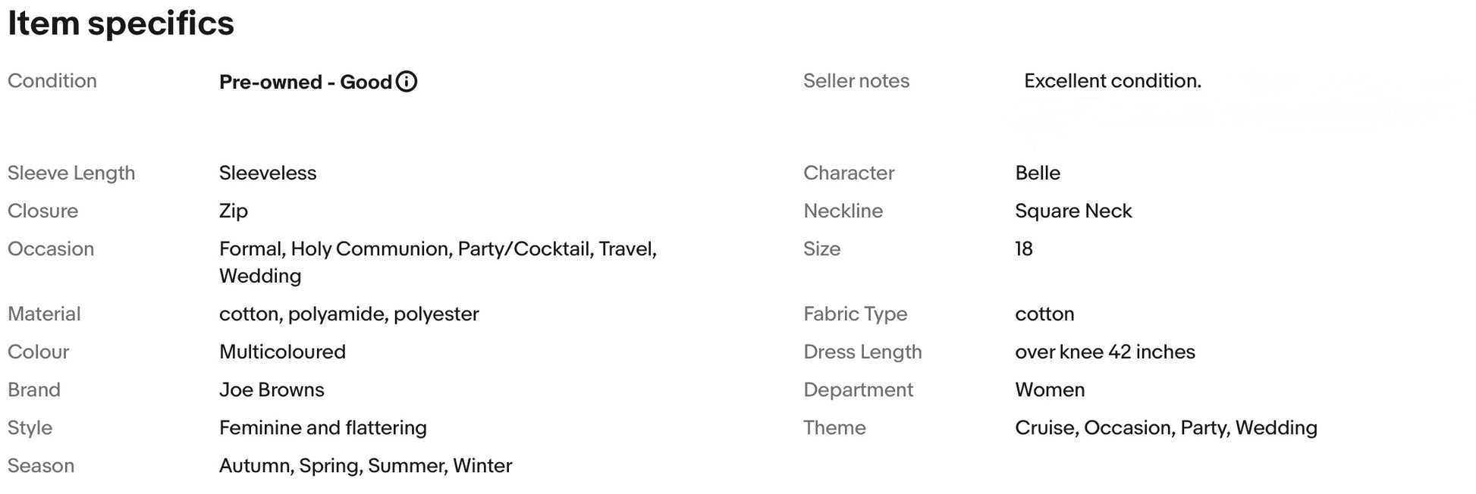Click the Dress Length label
Viewport: 1476px width, 494px height.
pyautogui.click(x=862, y=352)
